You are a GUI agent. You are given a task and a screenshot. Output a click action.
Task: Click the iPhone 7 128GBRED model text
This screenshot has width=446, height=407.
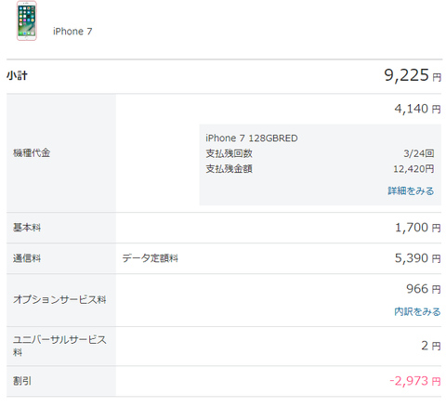pyautogui.click(x=252, y=138)
